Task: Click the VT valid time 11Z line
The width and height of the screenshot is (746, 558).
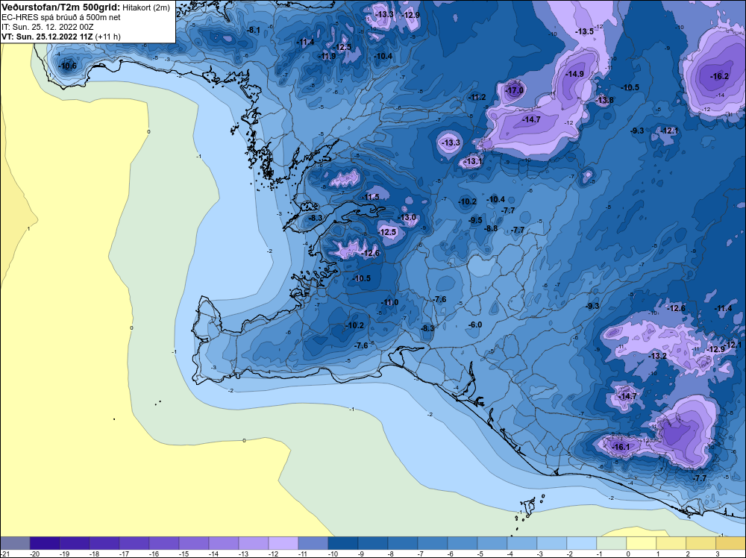Action: (61, 37)
